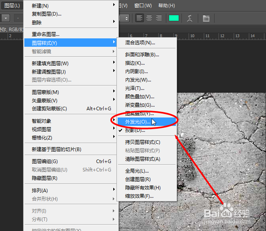
Task: Choose 缩放效果(F)...
Action: coord(147,196)
